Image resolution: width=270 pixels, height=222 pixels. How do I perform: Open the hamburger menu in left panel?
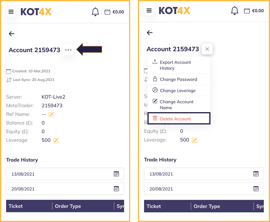coord(11,12)
